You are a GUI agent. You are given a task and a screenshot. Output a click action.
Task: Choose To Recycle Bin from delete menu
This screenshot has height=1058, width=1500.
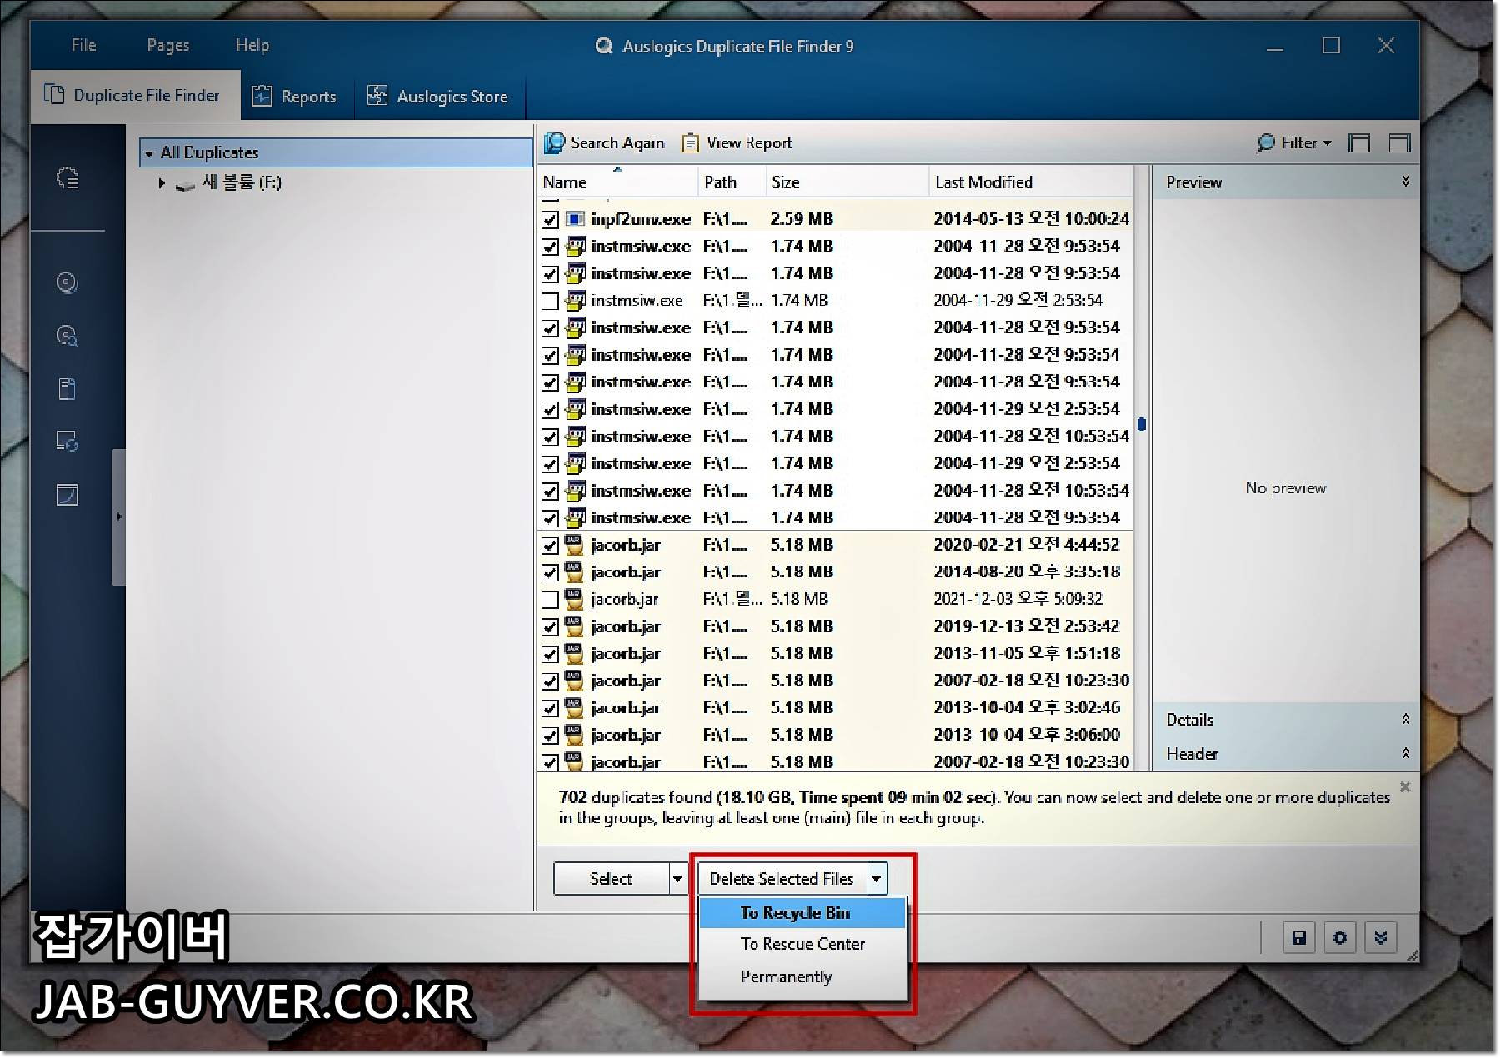point(802,913)
